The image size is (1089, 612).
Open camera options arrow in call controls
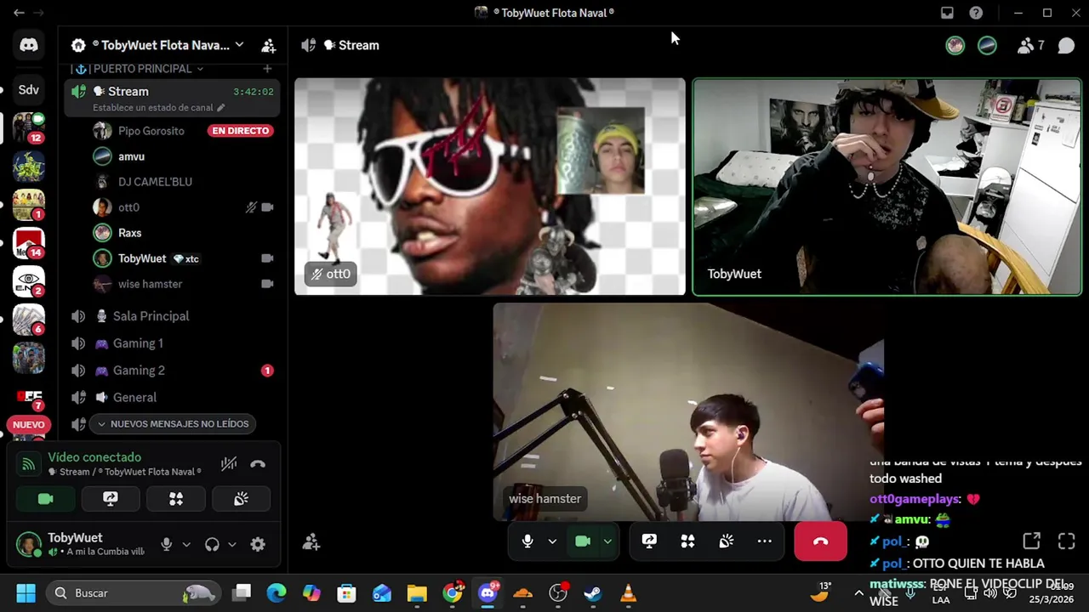607,541
